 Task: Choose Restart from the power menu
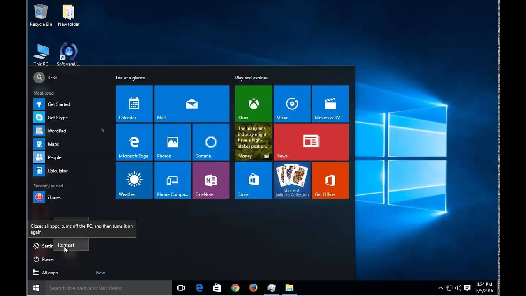71,245
